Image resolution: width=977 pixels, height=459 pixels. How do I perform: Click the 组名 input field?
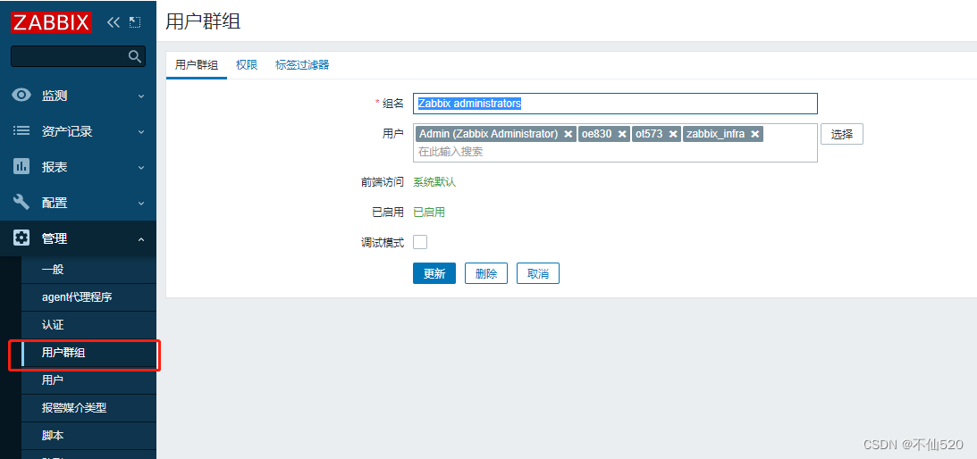coord(615,104)
